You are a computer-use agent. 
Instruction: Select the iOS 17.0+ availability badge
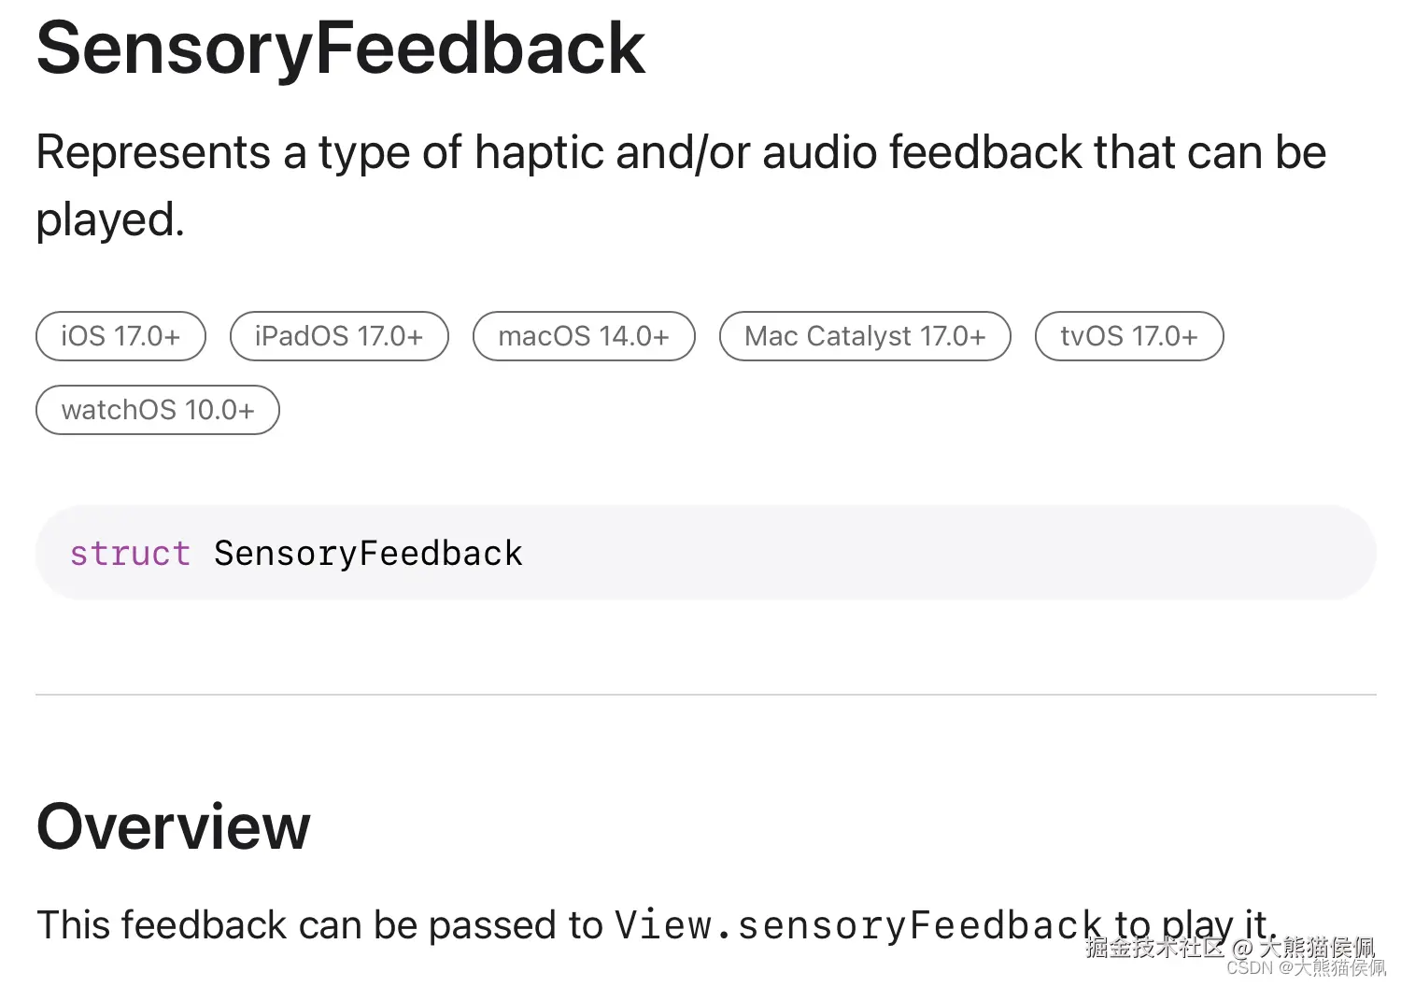(x=120, y=336)
